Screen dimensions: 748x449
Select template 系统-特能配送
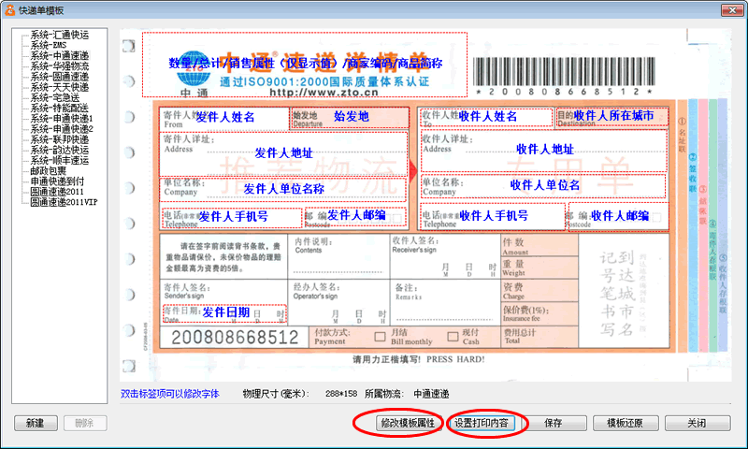click(59, 109)
